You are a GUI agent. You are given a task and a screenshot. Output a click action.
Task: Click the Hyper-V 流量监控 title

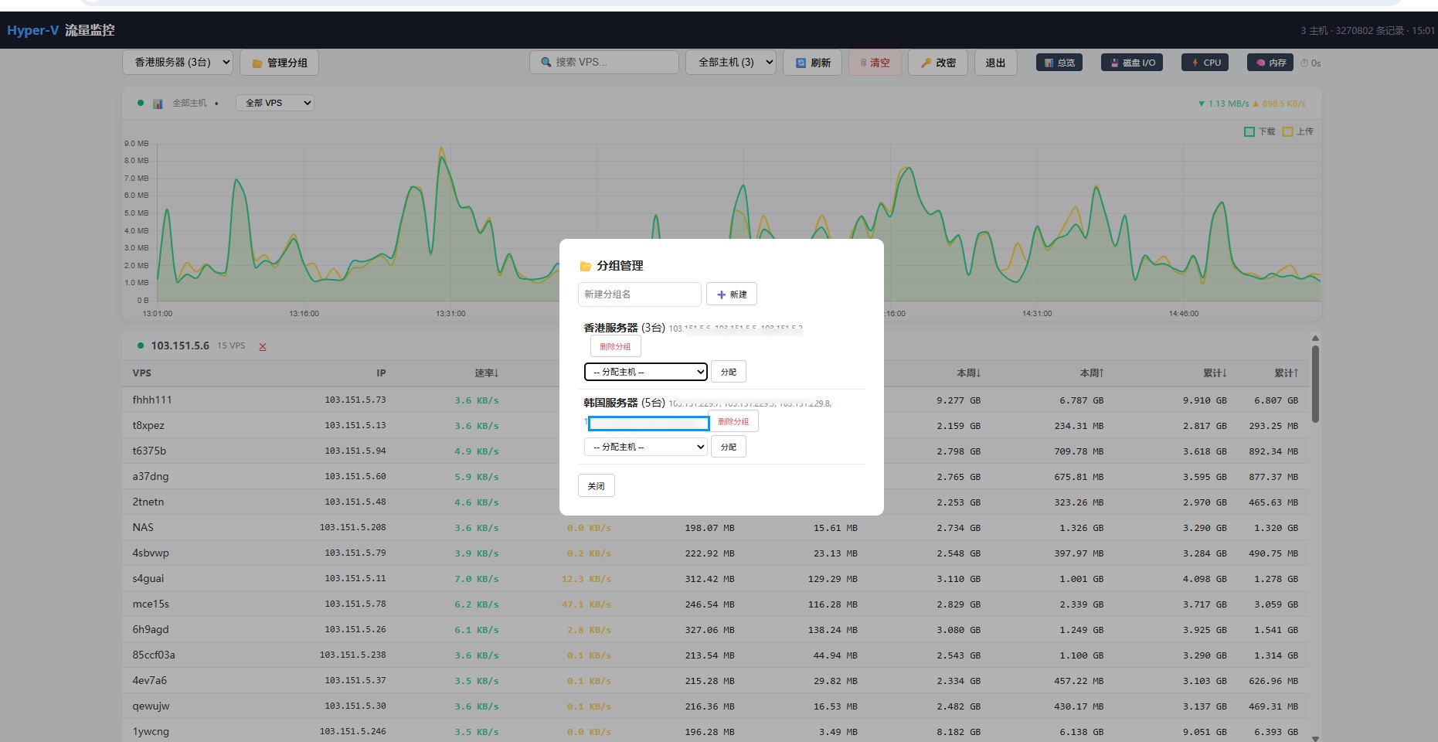click(x=61, y=30)
